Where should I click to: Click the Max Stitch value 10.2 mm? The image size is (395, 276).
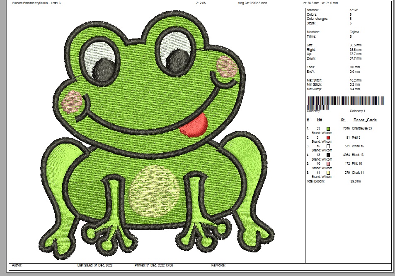356,80
